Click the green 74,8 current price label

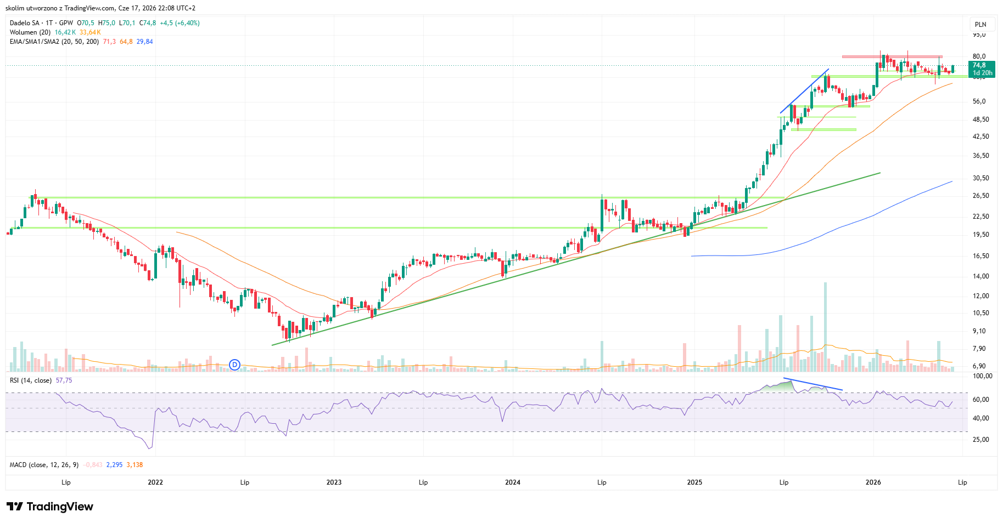(x=979, y=65)
